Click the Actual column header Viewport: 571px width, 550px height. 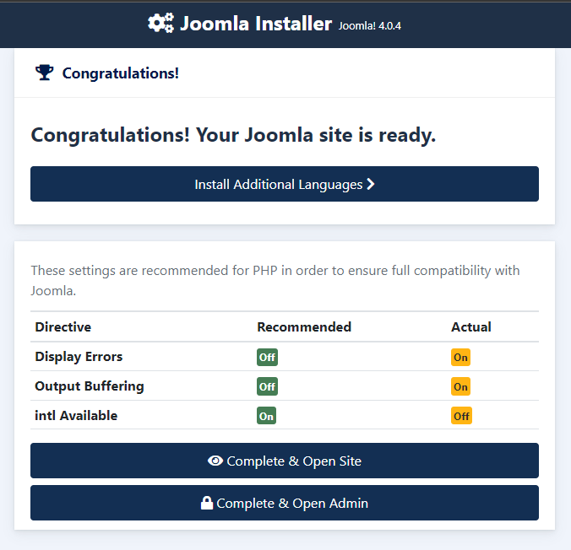click(471, 326)
